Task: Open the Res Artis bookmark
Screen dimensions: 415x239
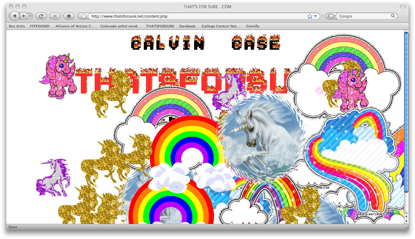Action: point(17,26)
